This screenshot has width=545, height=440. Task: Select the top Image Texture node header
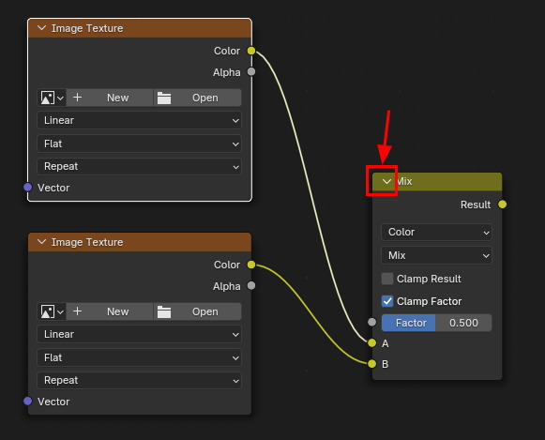140,28
